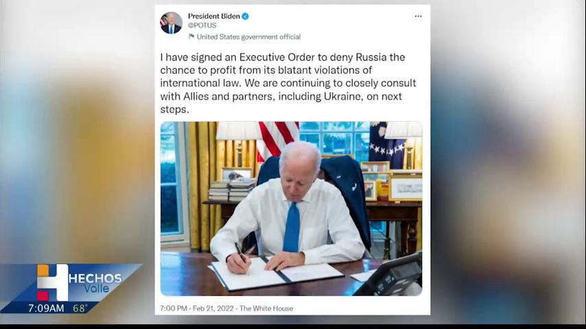Viewport: 586px width, 329px height.
Task: Click the Valle label under Hechos
Action: [x=97, y=289]
